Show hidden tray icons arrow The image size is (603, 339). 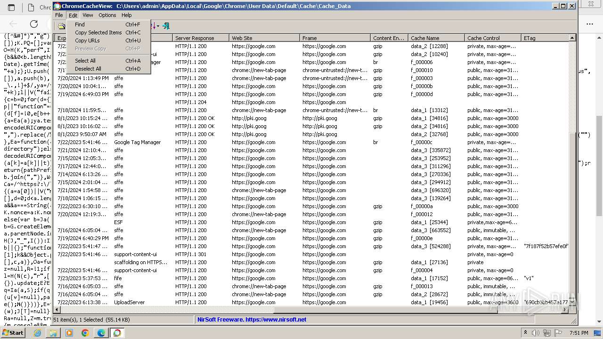pyautogui.click(x=525, y=333)
